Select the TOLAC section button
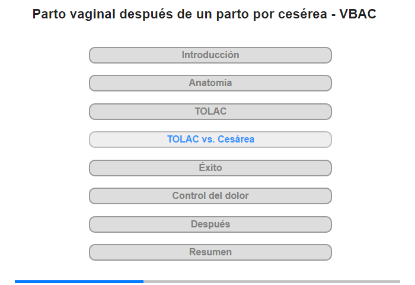415x285 pixels. [210, 112]
